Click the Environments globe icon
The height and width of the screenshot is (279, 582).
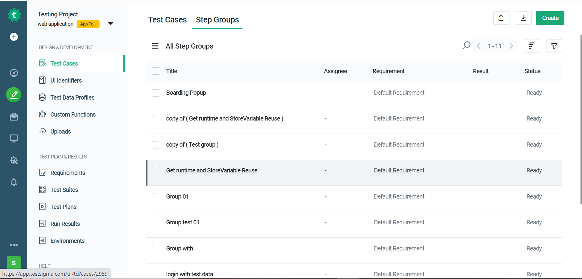pos(42,240)
